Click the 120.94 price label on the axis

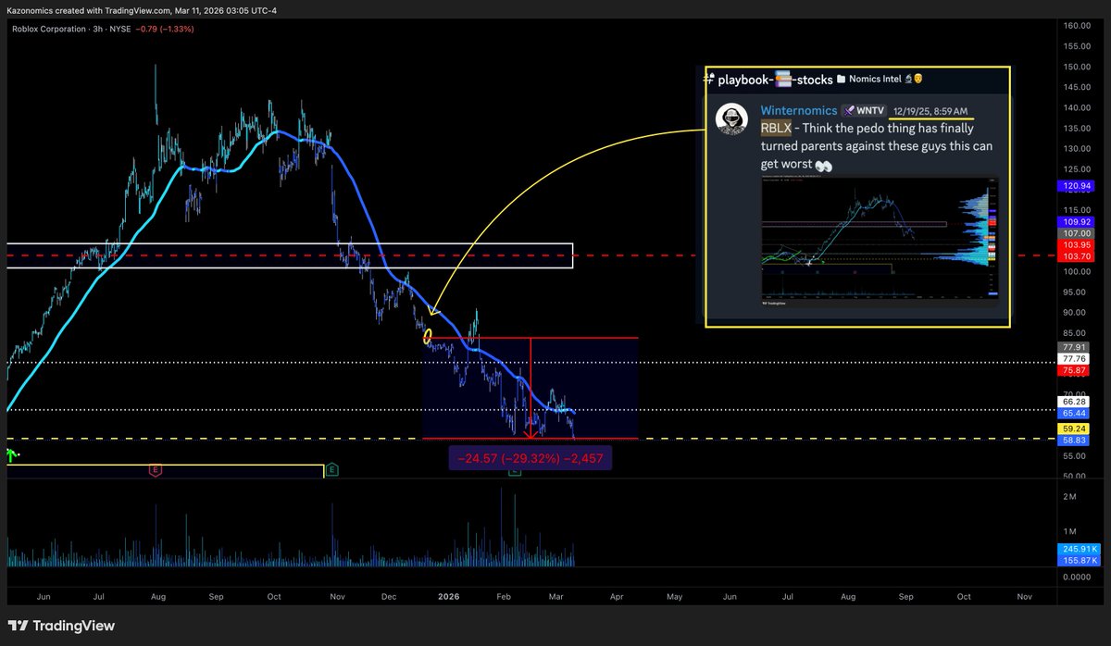pos(1075,186)
